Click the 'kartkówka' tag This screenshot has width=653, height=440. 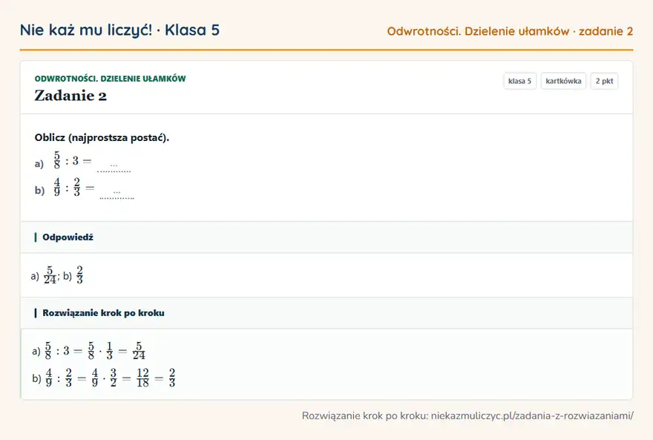click(563, 81)
